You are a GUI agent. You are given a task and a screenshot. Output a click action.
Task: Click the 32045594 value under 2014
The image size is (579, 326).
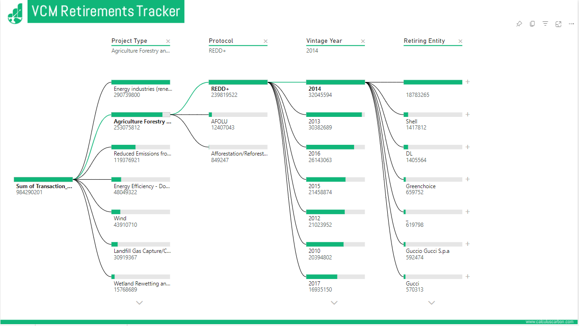320,95
